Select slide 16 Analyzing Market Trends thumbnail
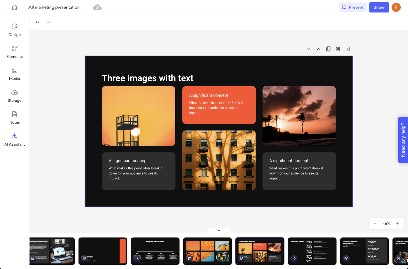408x269 pixels. 155,251
